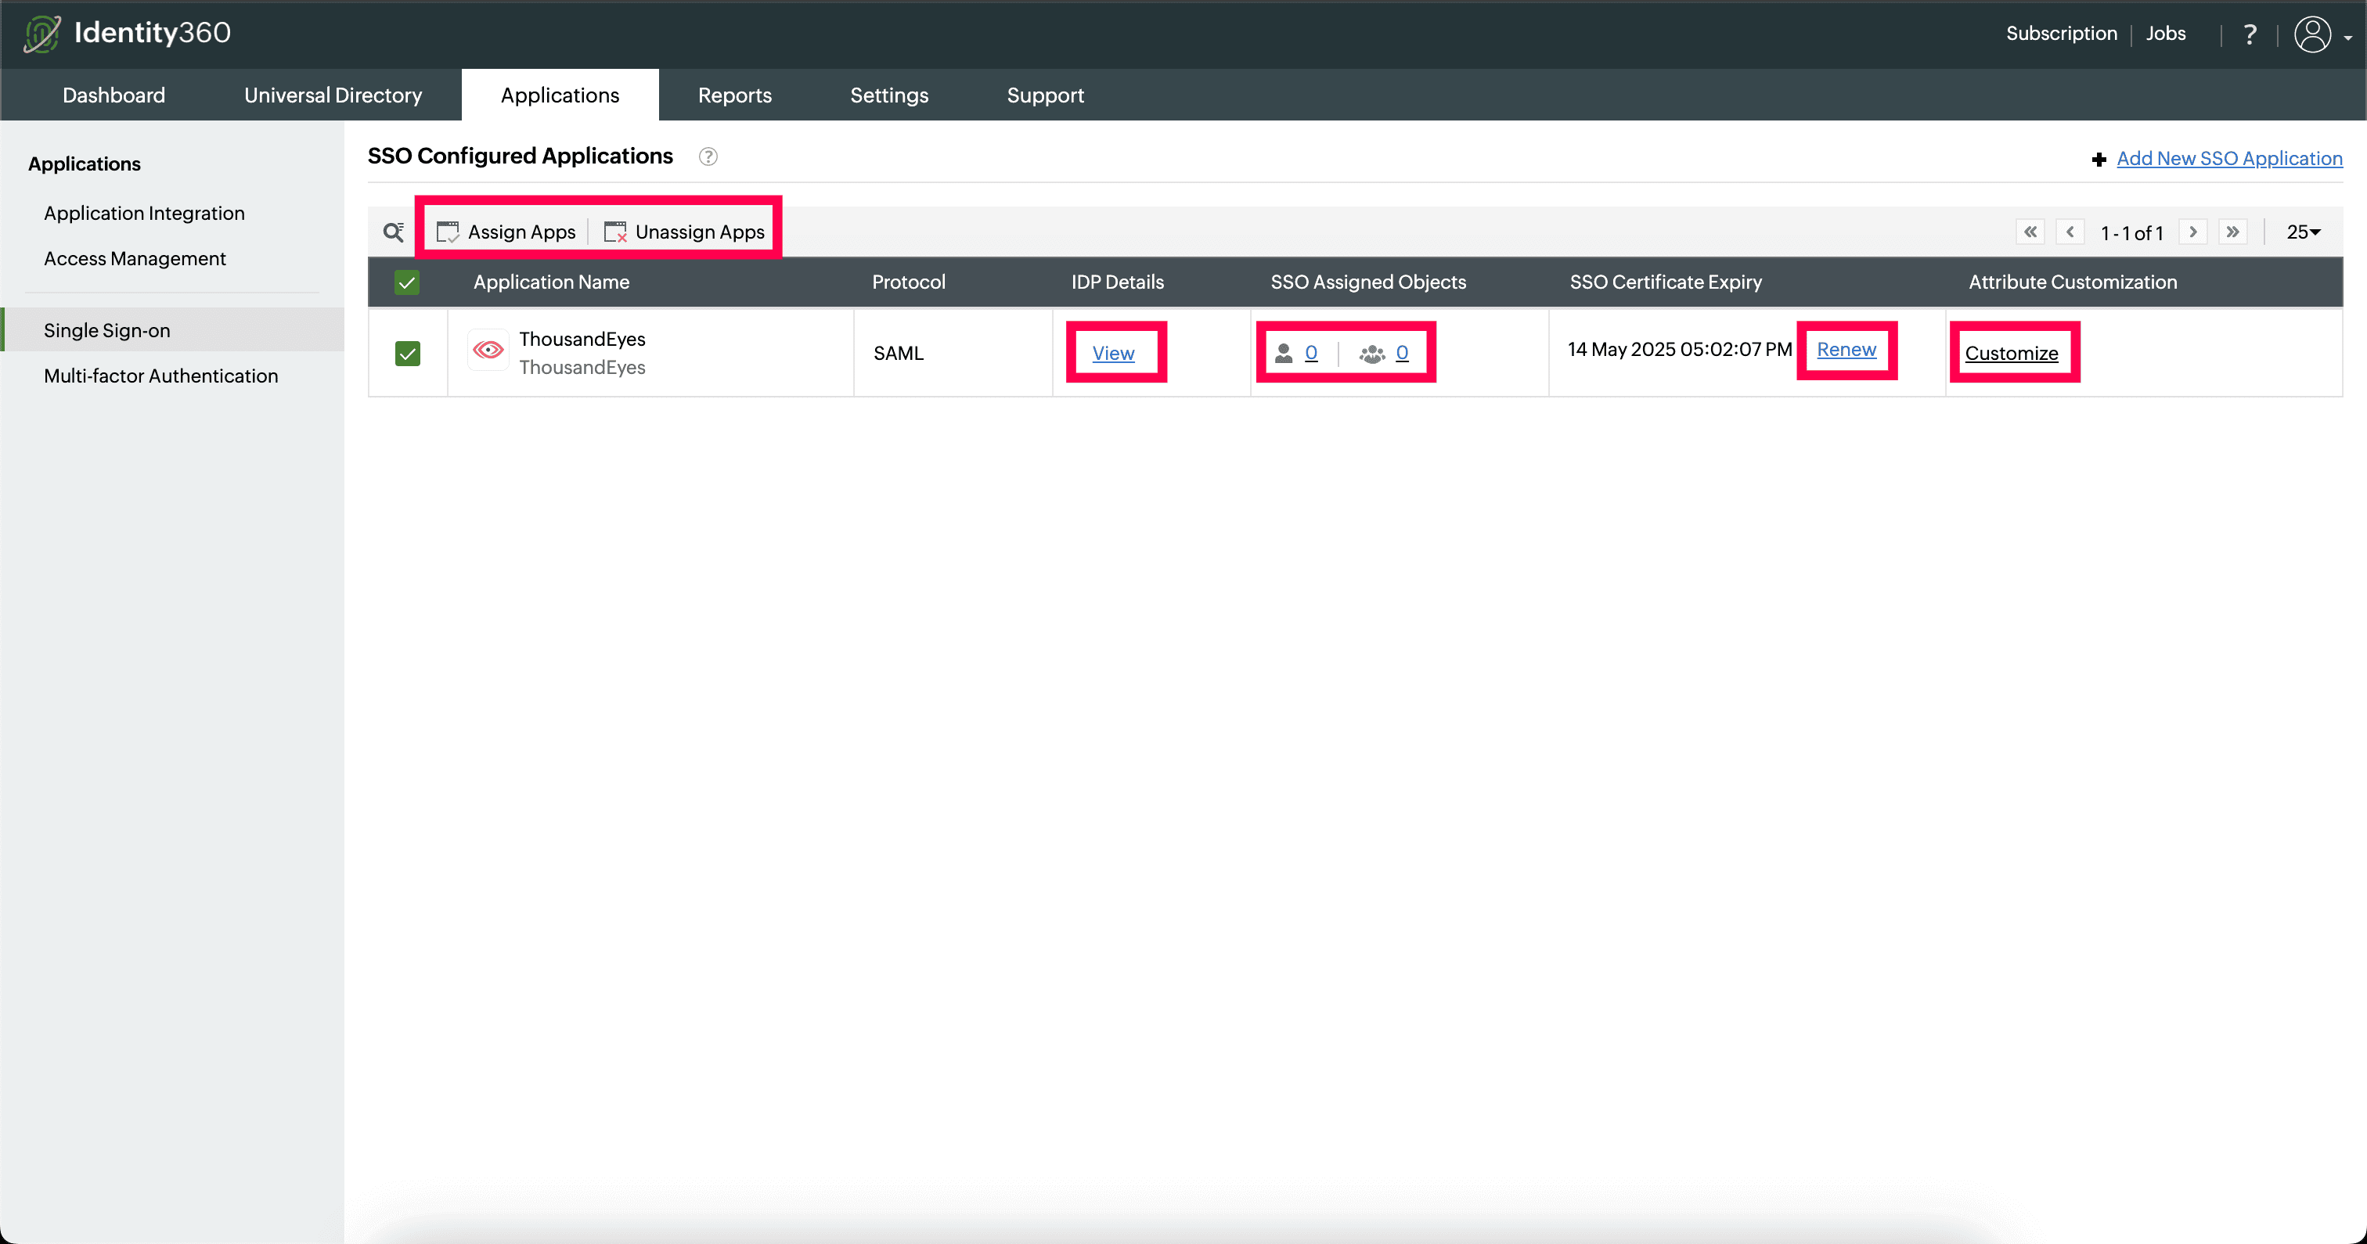Expand the 25 rows-per-page dropdown
The image size is (2367, 1244).
point(2303,232)
